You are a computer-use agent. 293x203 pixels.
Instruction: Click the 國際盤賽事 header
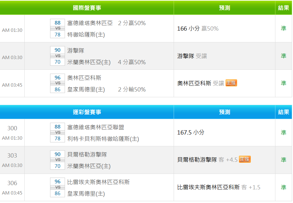87,8
